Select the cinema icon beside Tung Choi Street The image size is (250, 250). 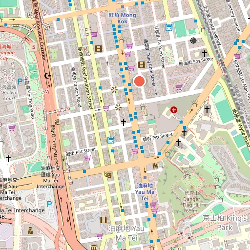click(x=142, y=64)
